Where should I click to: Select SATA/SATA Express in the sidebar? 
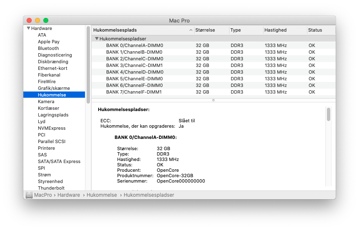point(59,161)
